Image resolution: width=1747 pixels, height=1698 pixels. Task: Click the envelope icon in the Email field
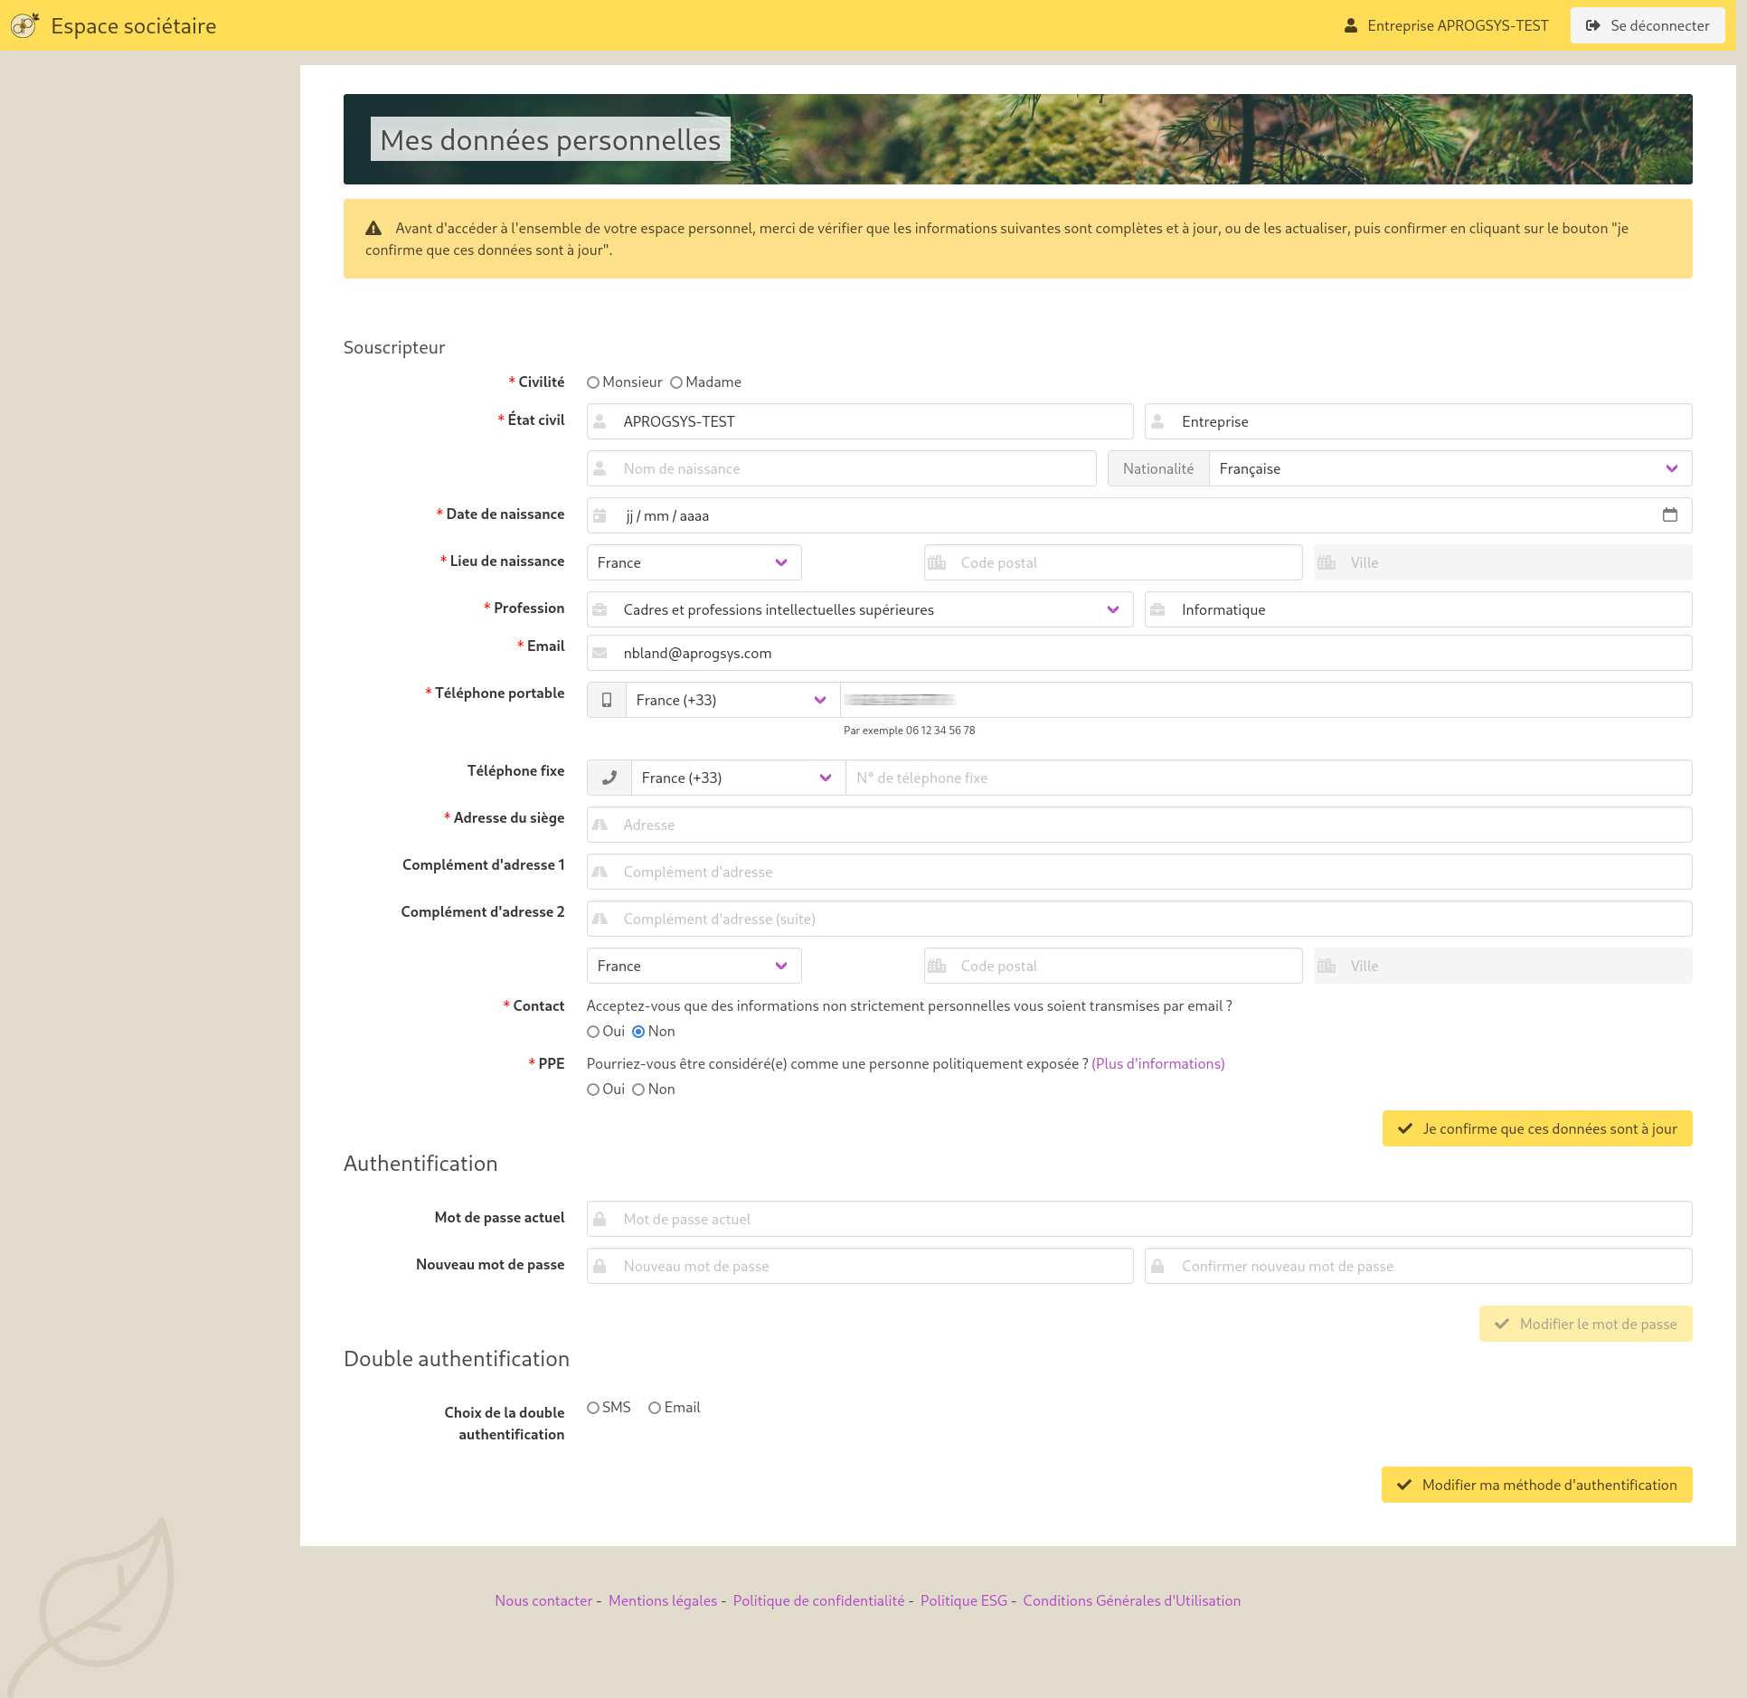pyautogui.click(x=600, y=653)
